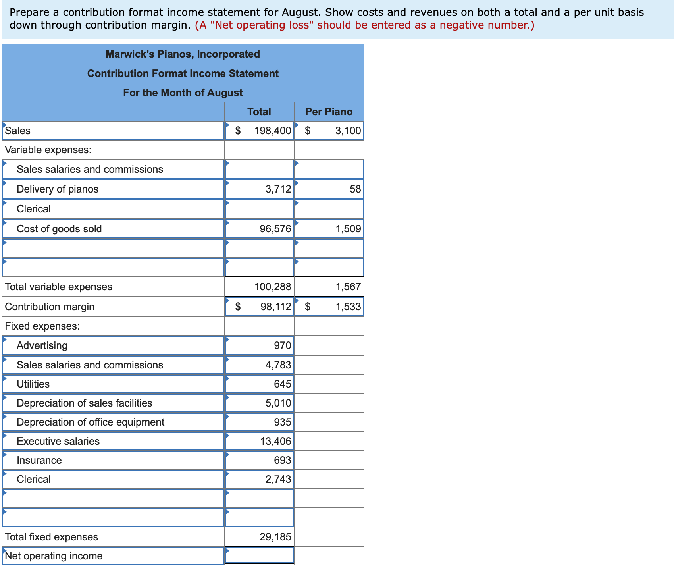Click the Utilities cell showing 645
This screenshot has width=674, height=567.
260,384
